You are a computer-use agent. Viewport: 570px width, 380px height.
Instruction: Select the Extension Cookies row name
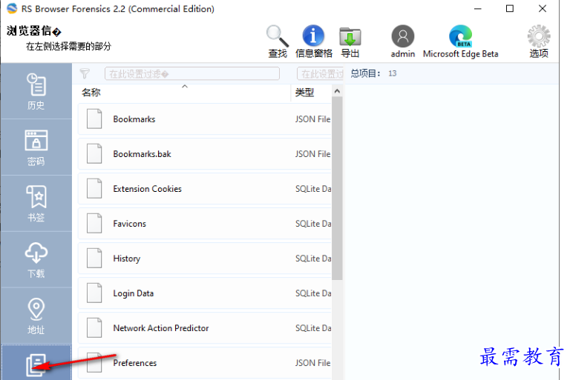pos(147,189)
